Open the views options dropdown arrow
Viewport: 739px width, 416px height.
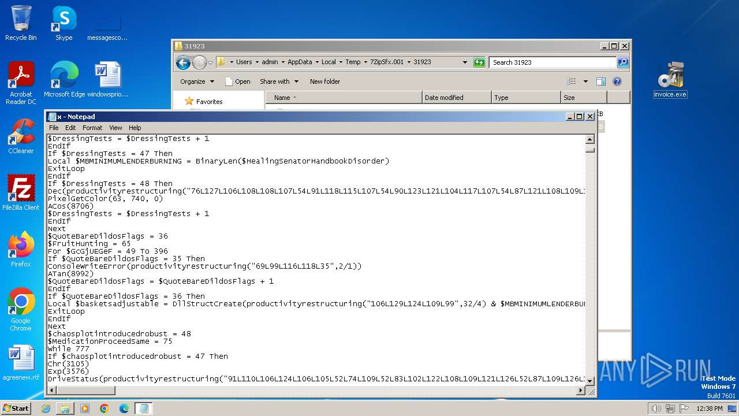[x=585, y=81]
